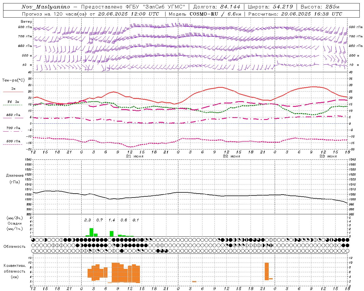Click the 'Тем-ра(°C)' temperature axis label

[13, 80]
